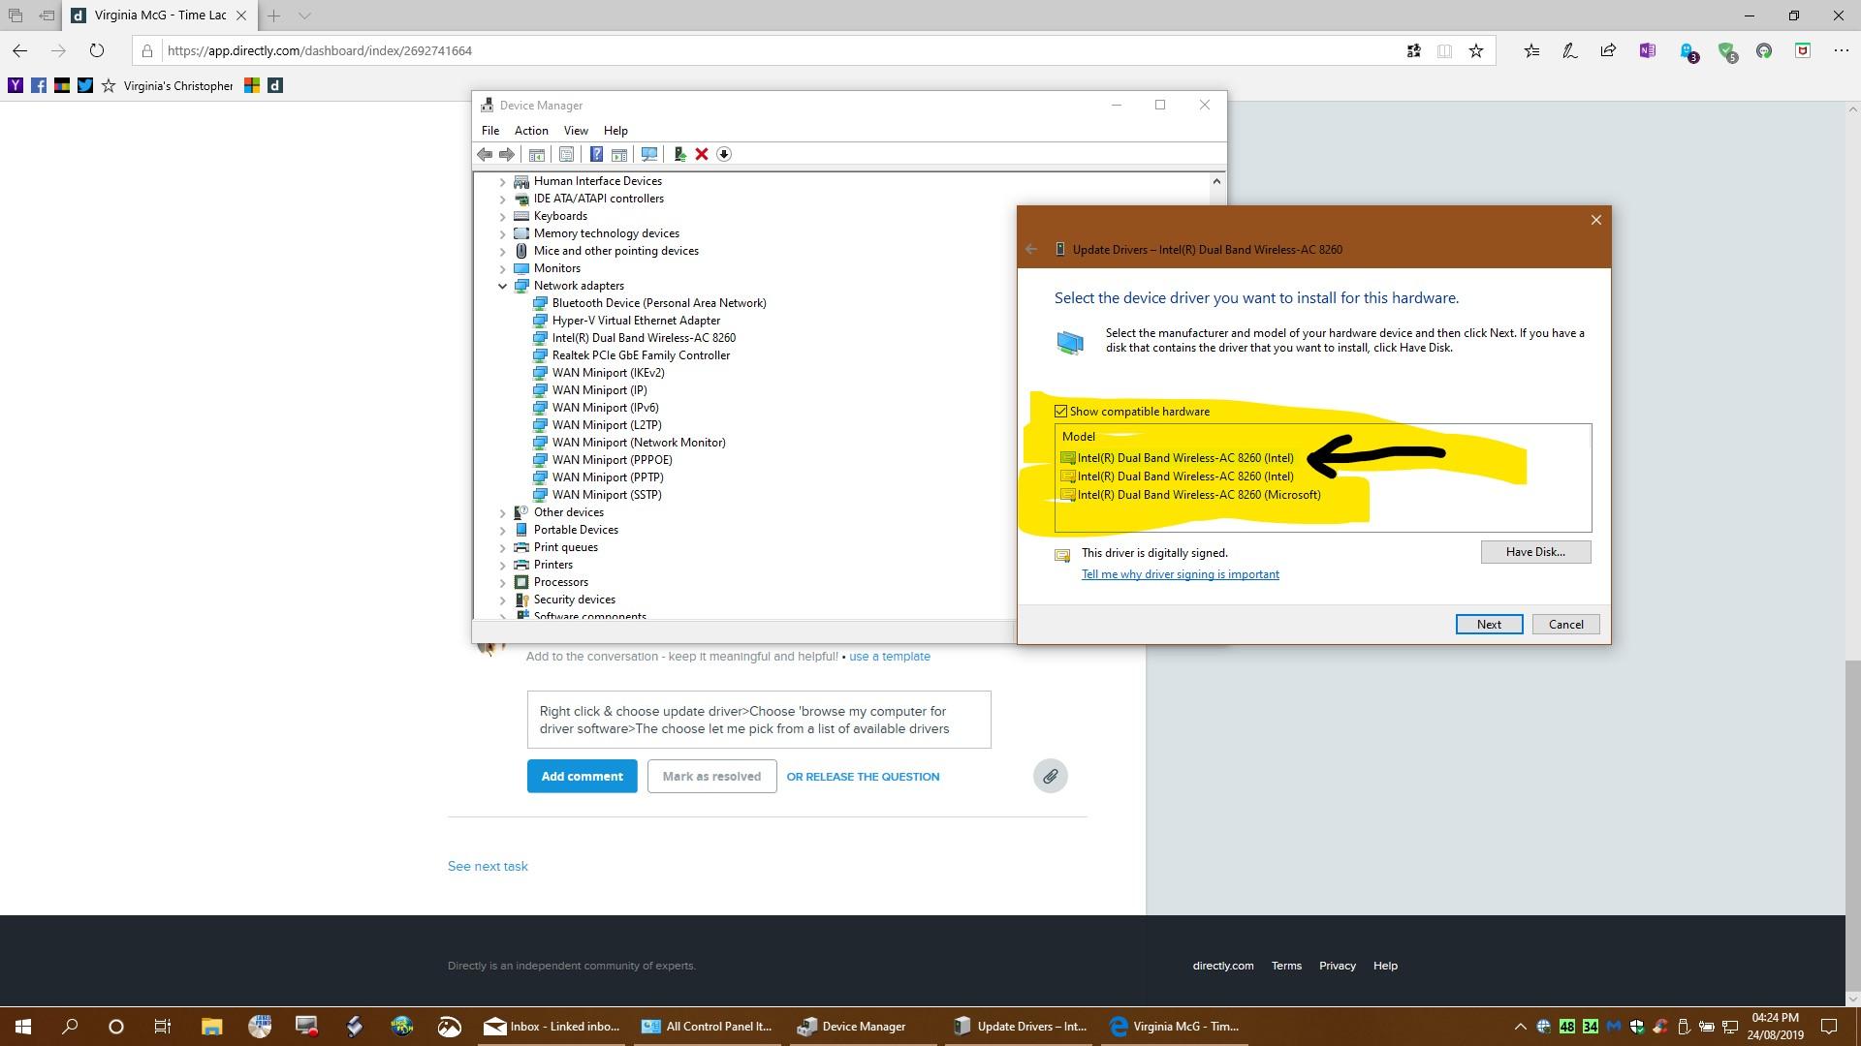This screenshot has width=1861, height=1046.
Task: Click the Device Manager tree scroll-up arrow
Action: click(1216, 181)
